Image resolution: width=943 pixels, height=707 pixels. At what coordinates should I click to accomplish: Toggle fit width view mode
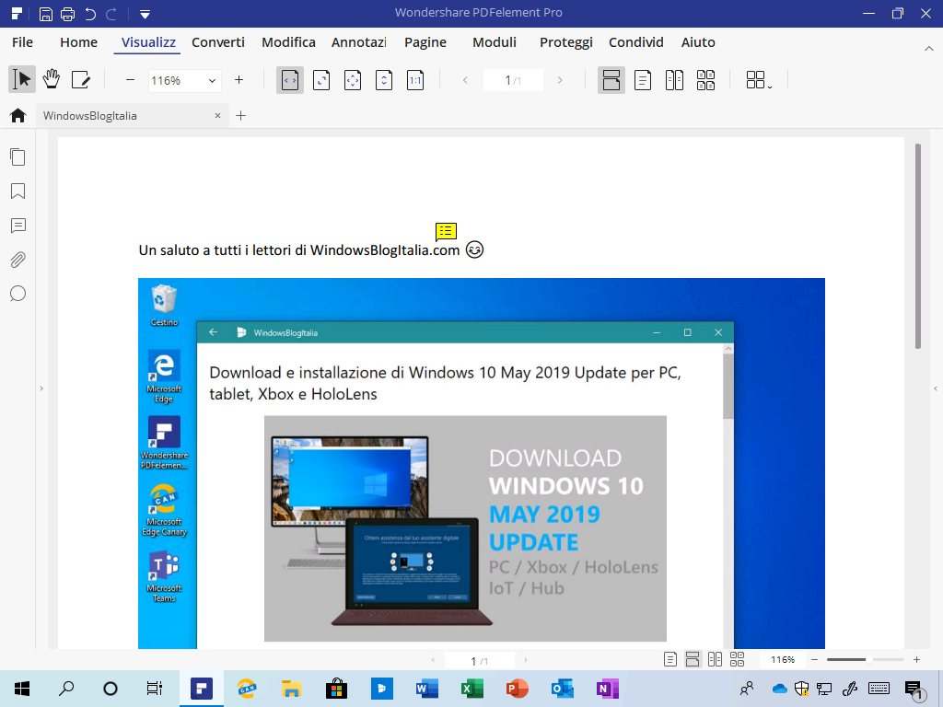click(x=290, y=80)
